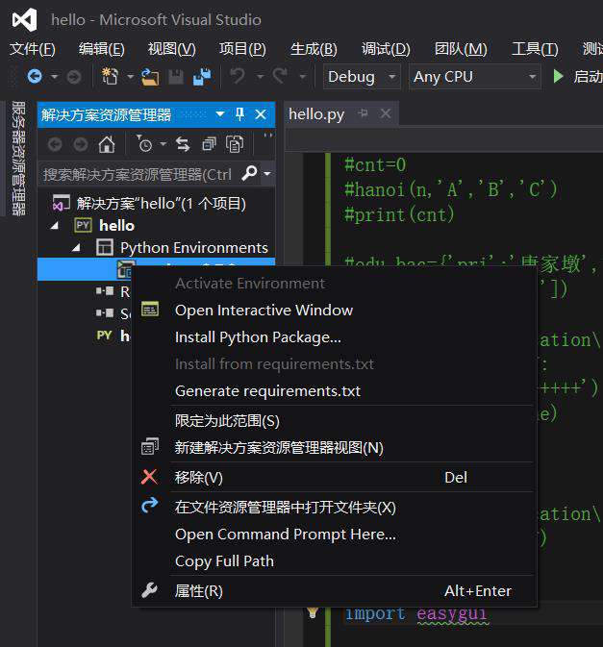The image size is (603, 647).
Task: Open the 编辑(E) menu
Action: 102,49
